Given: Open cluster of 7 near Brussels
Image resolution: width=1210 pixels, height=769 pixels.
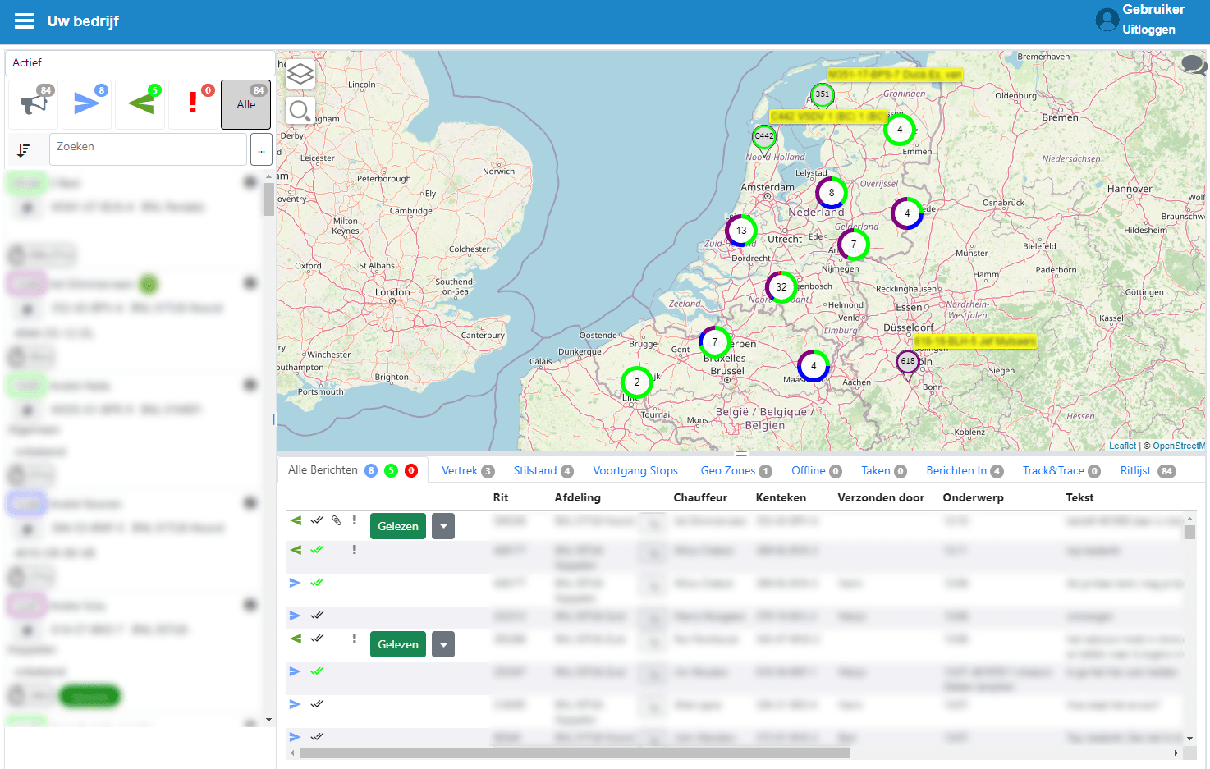Looking at the screenshot, I should click(715, 342).
